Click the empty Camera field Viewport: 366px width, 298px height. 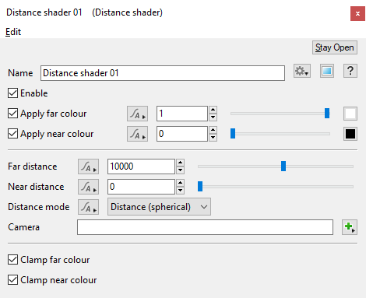click(x=205, y=227)
